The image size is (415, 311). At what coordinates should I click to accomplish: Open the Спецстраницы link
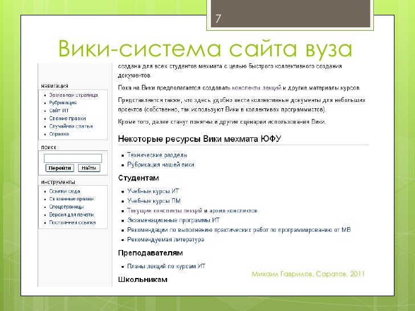(x=67, y=207)
